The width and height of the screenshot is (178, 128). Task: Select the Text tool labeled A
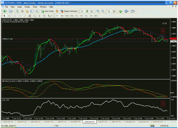[x=39, y=16]
